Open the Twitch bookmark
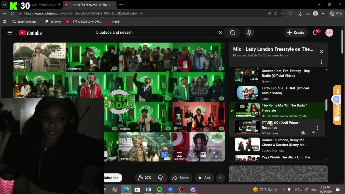Viewport: 345px width, 194px height. (53, 22)
